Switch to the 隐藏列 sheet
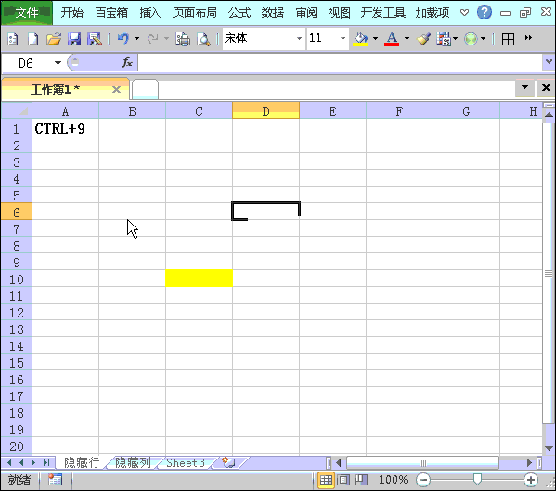This screenshot has height=491, width=556. click(x=133, y=462)
